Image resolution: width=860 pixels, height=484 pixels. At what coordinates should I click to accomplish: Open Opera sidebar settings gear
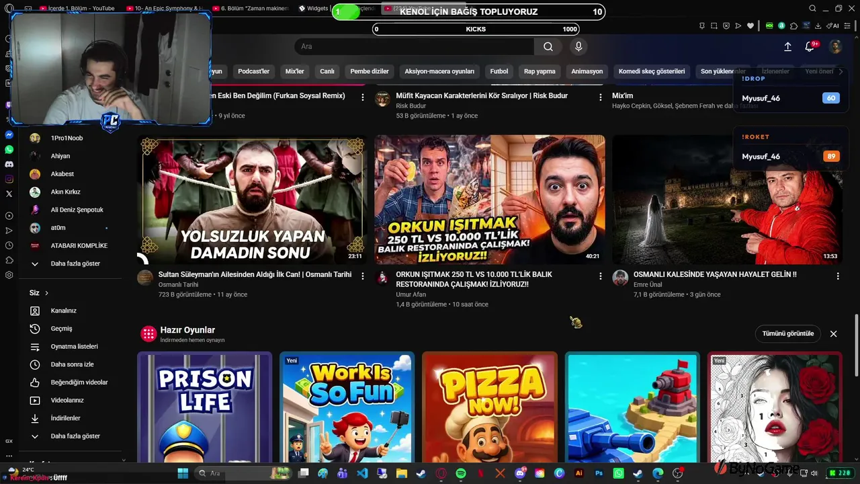pyautogui.click(x=9, y=275)
